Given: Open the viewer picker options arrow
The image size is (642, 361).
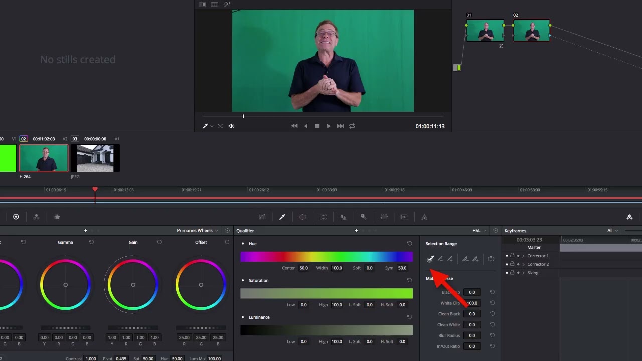Looking at the screenshot, I should pos(212,126).
